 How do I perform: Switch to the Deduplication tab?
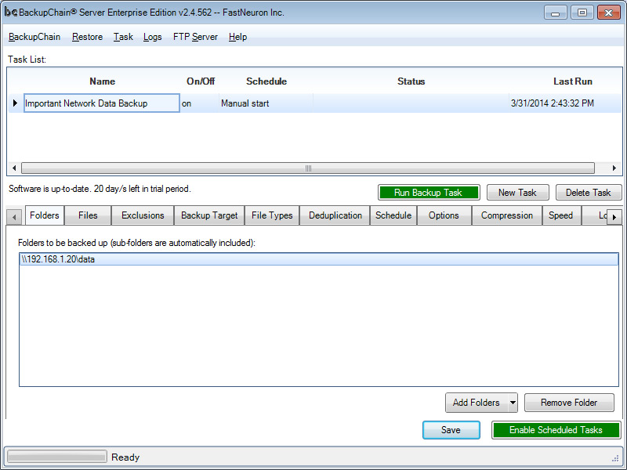point(335,215)
